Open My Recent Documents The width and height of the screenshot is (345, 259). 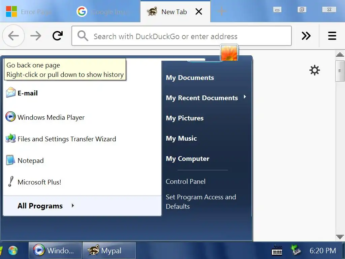click(x=202, y=98)
